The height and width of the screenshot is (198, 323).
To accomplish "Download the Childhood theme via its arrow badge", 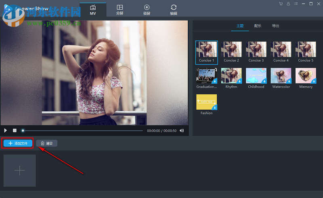I will click(x=264, y=81).
